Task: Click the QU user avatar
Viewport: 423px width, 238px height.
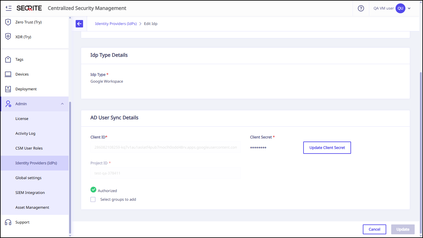Action: click(x=400, y=8)
